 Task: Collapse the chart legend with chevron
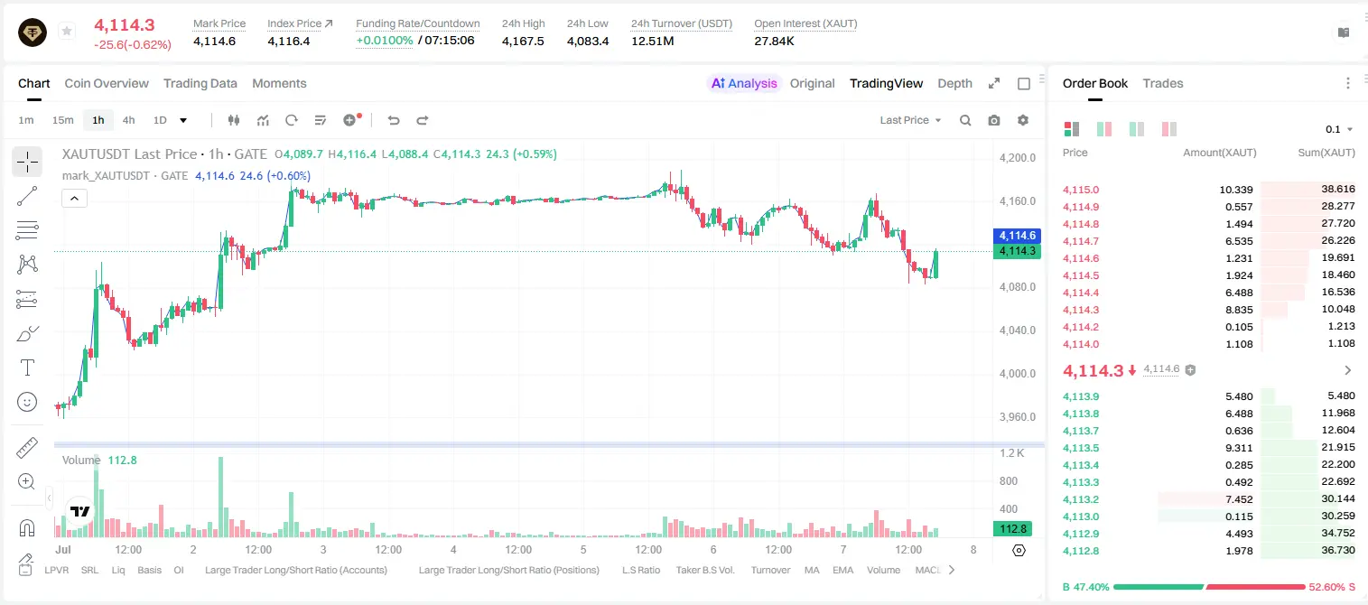coord(74,199)
